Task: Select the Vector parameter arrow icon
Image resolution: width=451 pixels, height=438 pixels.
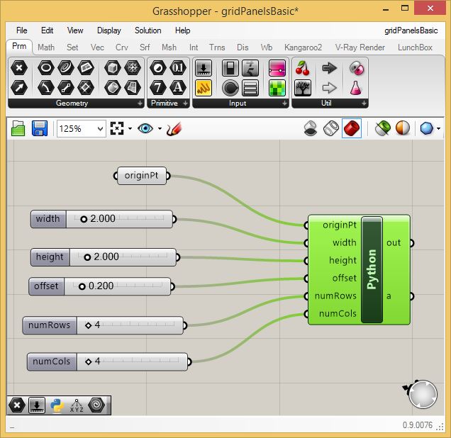Action: (x=19, y=88)
